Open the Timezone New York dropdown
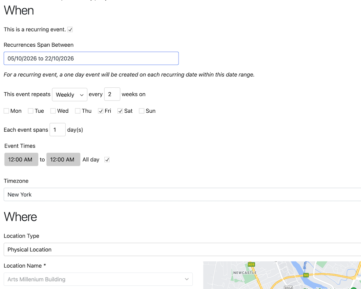 182,194
